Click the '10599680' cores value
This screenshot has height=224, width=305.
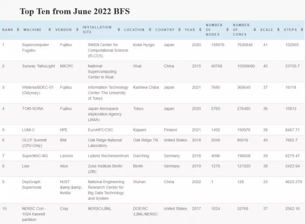(x=246, y=66)
